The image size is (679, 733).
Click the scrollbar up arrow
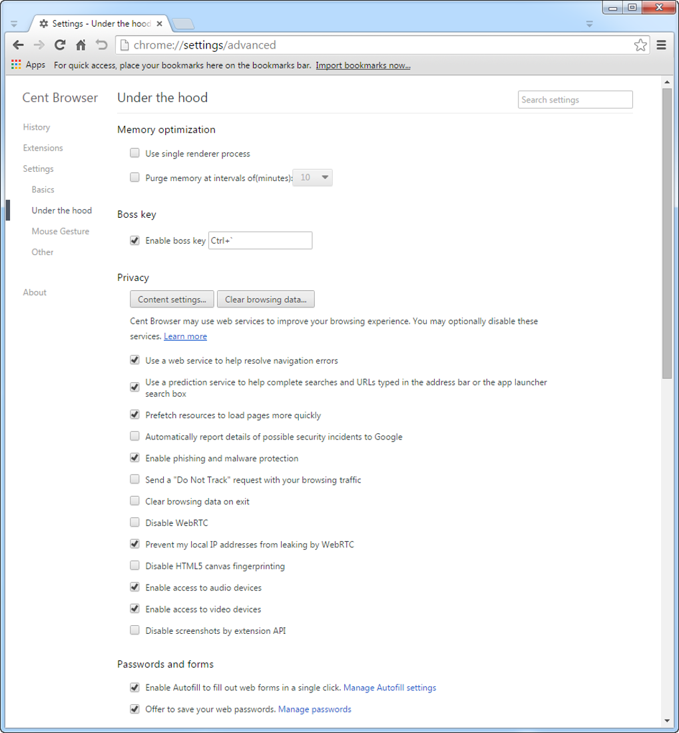pyautogui.click(x=667, y=83)
